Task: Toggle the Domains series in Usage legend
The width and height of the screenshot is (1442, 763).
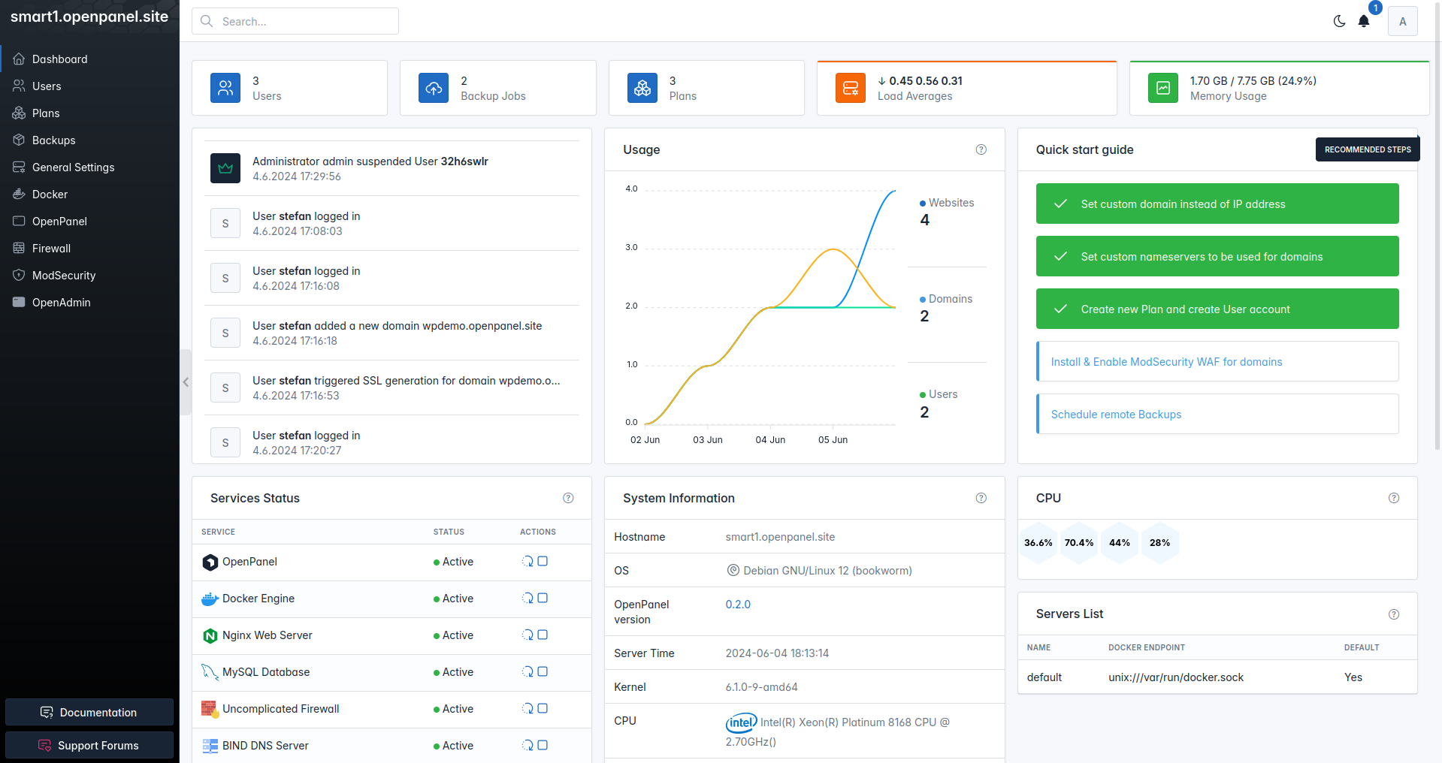Action: pos(946,299)
